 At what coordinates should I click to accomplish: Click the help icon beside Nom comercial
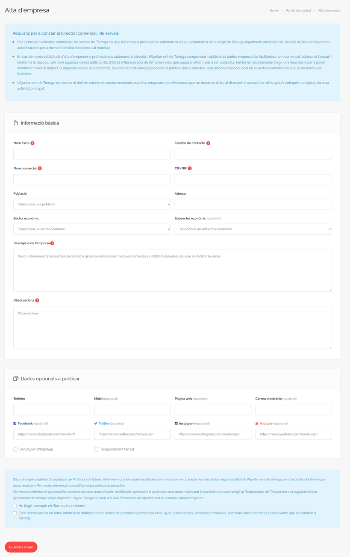point(40,169)
